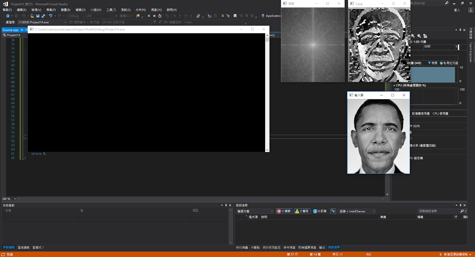Click the 登入 sign-in link

click(457, 10)
